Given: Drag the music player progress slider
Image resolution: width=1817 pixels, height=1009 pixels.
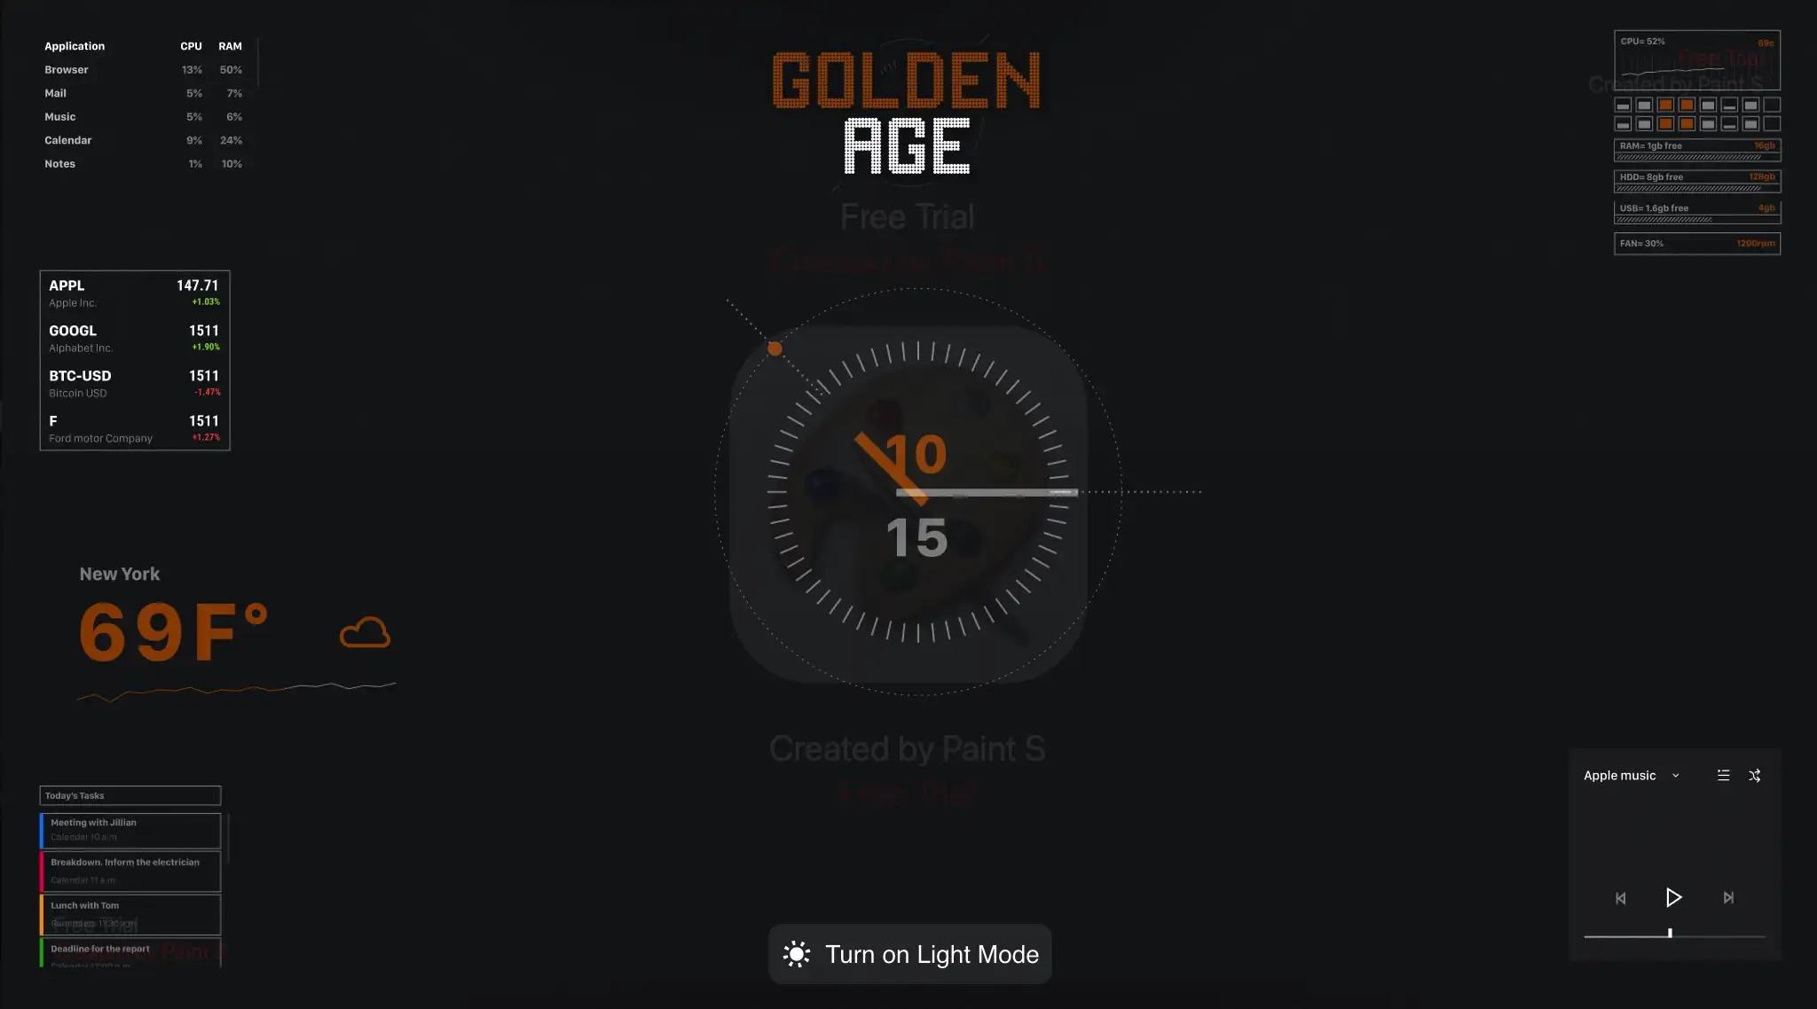Looking at the screenshot, I should click(1671, 934).
